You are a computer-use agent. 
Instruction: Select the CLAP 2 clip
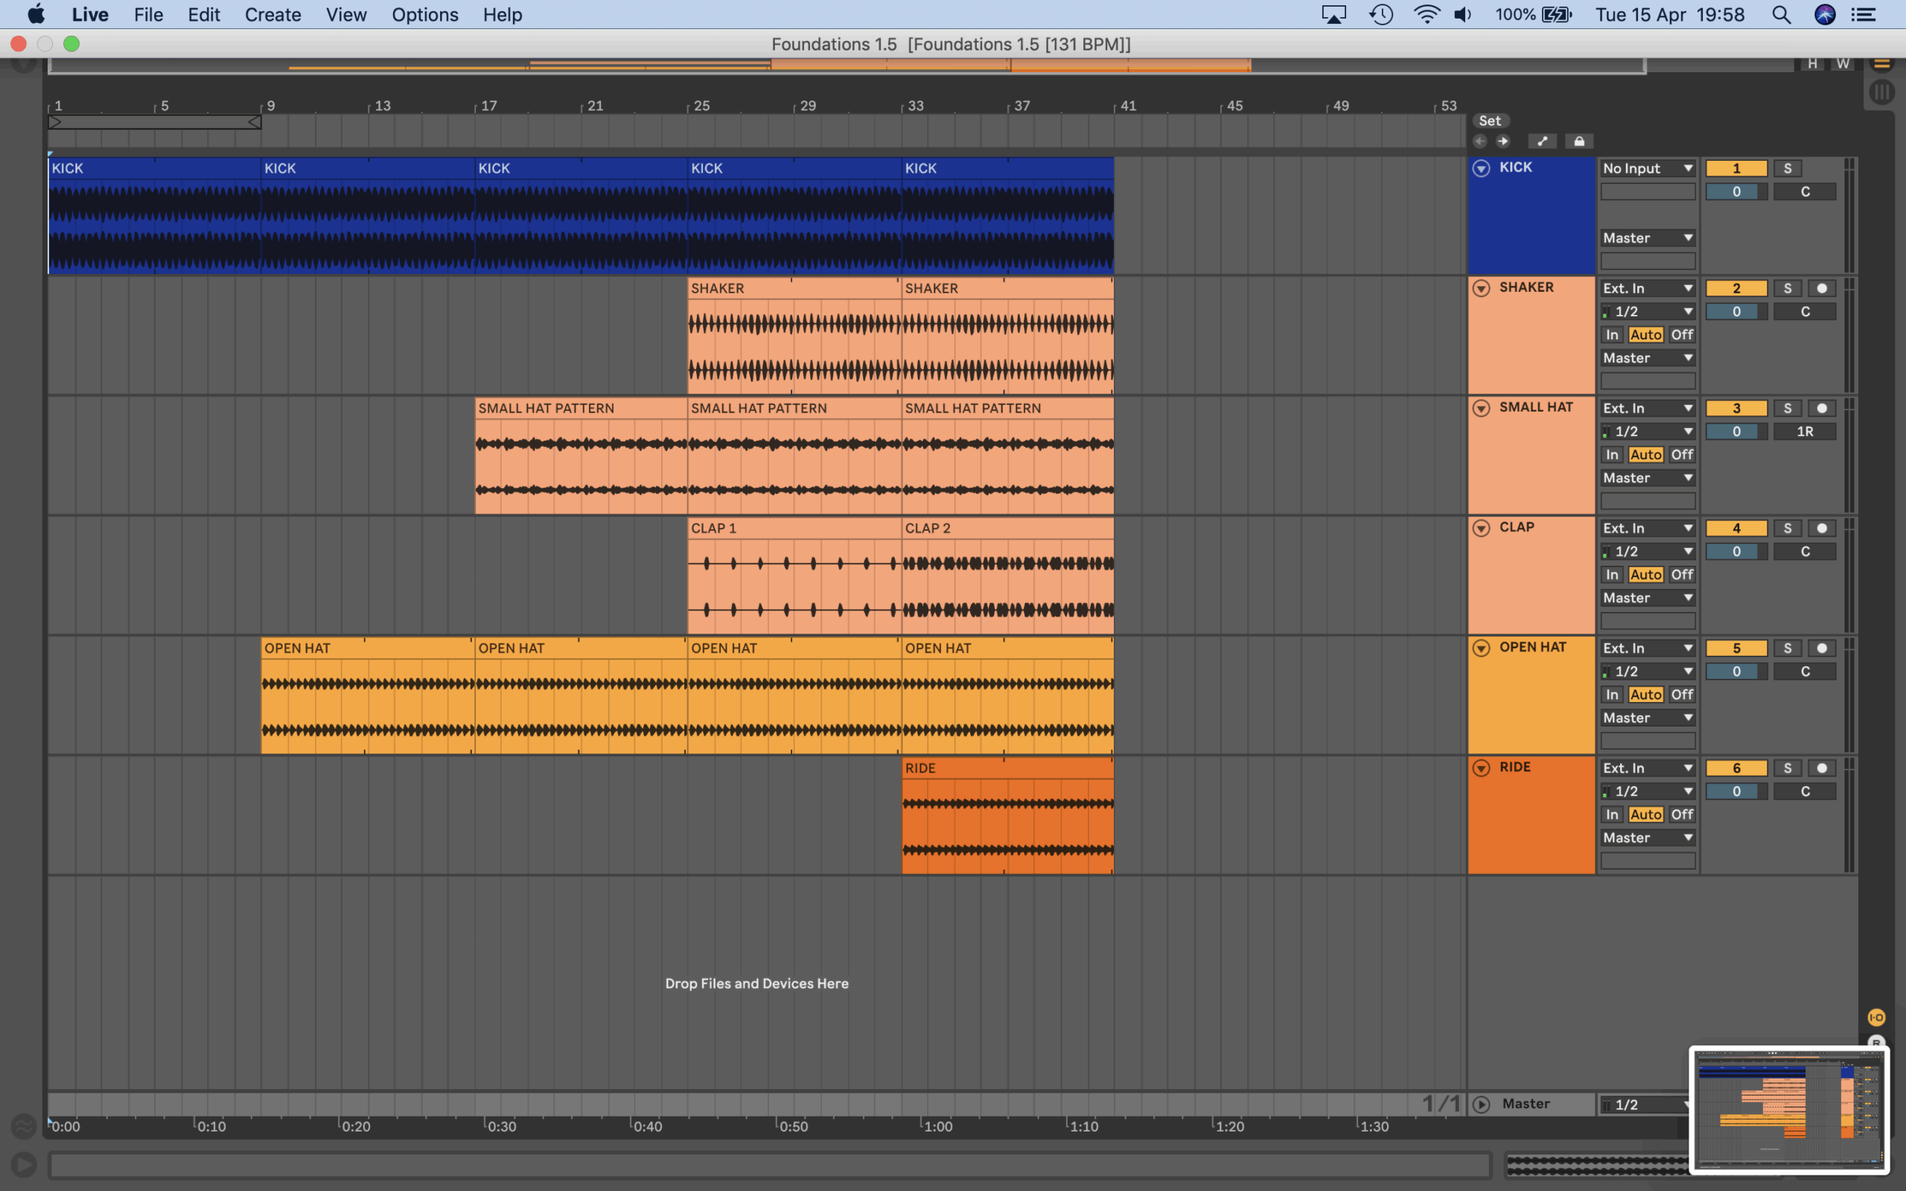point(1007,529)
